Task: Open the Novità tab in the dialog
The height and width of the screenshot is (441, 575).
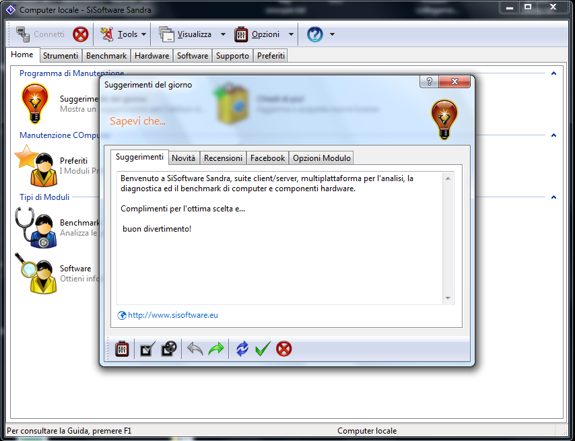Action: click(183, 158)
